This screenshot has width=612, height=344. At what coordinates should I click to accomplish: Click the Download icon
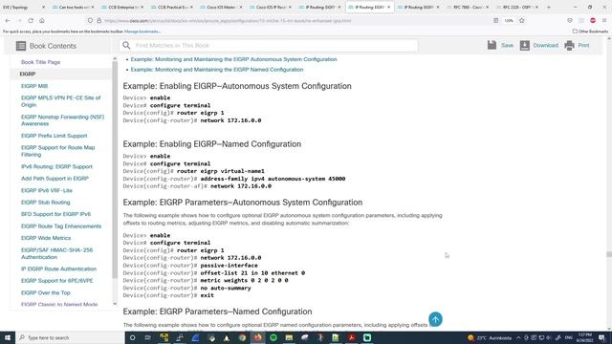pyautogui.click(x=525, y=45)
